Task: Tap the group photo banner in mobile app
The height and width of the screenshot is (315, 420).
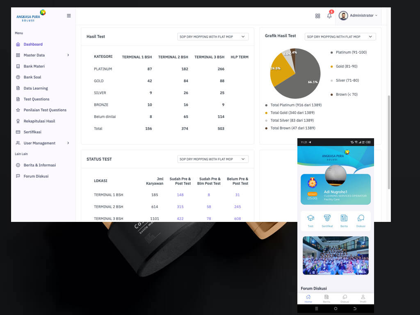Action: coord(336,255)
